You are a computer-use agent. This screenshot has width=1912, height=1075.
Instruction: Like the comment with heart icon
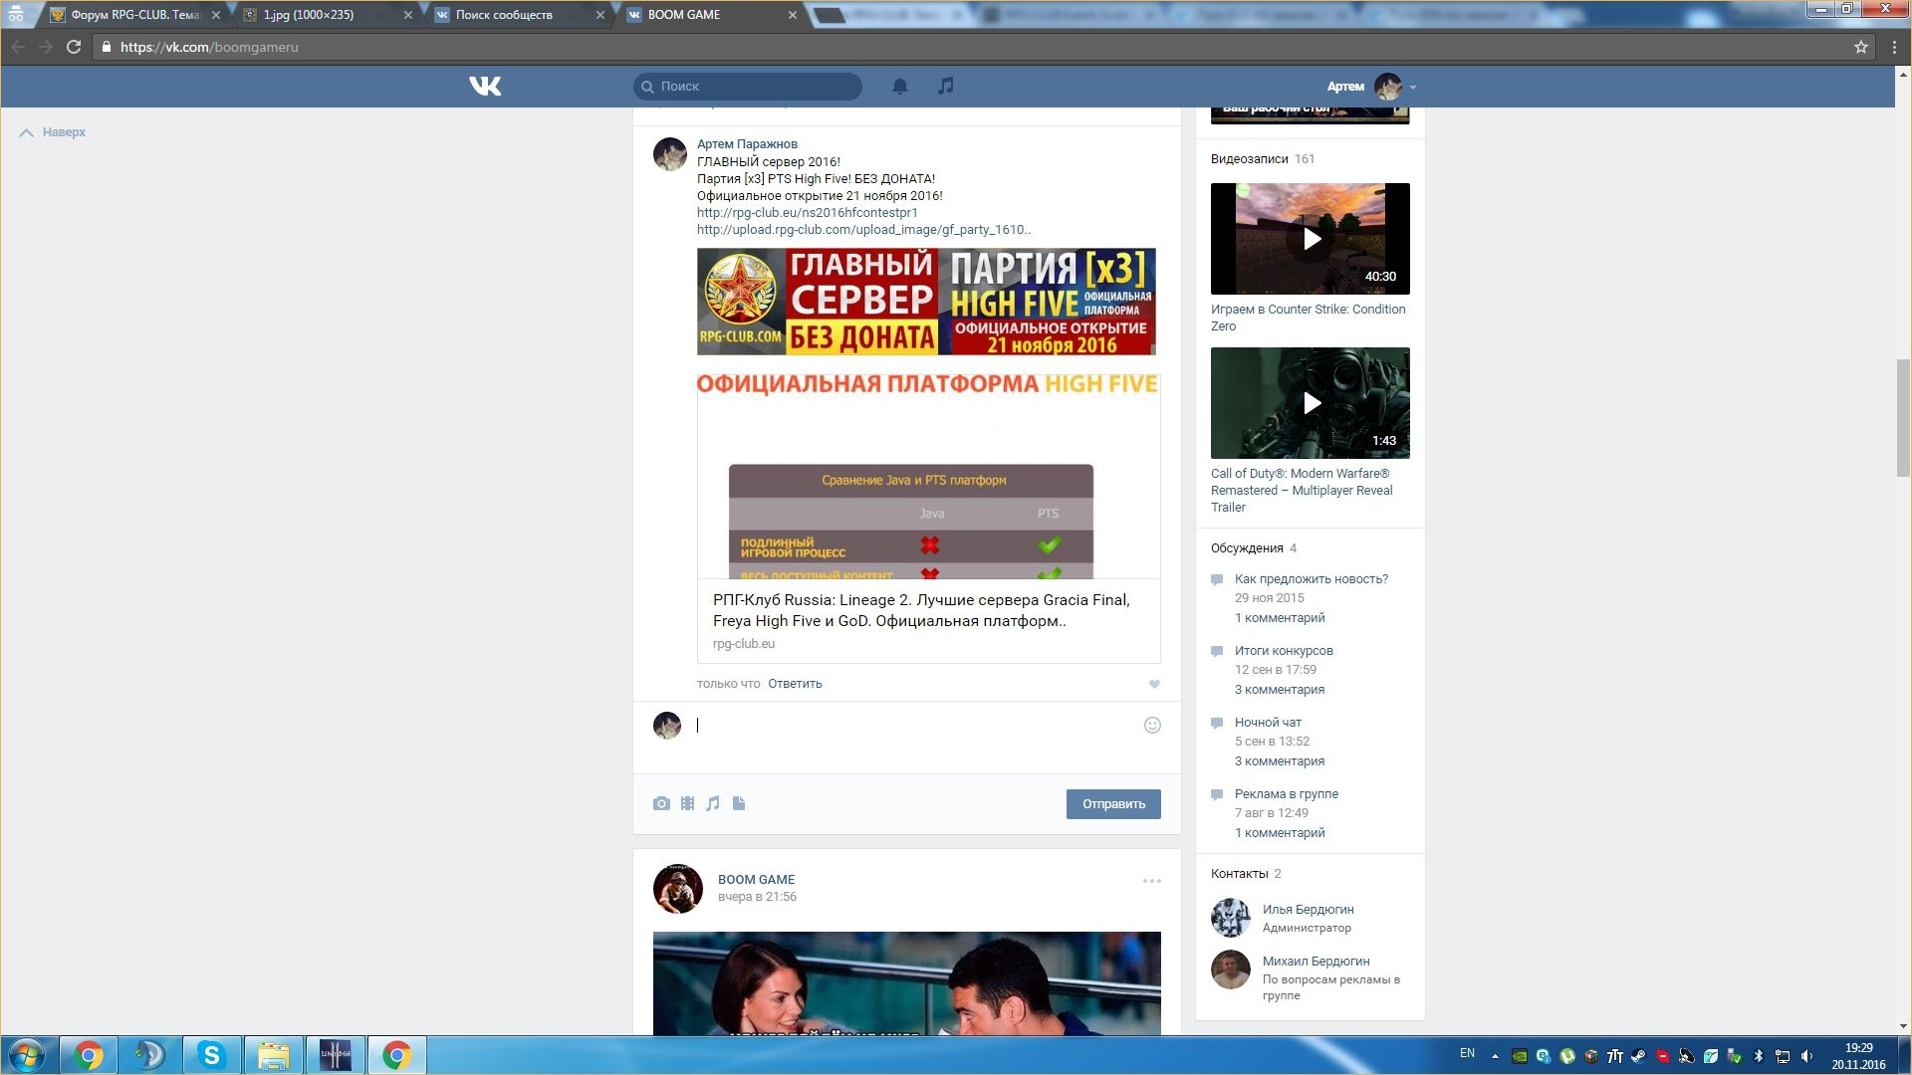coord(1154,684)
